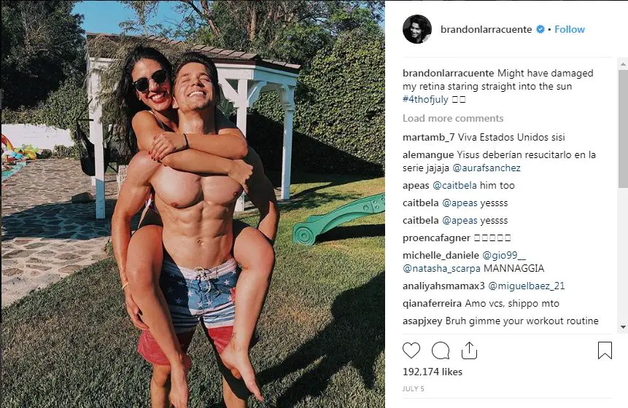Open the profile avatar at the top
Viewport: 628px width, 408px height.
(417, 29)
